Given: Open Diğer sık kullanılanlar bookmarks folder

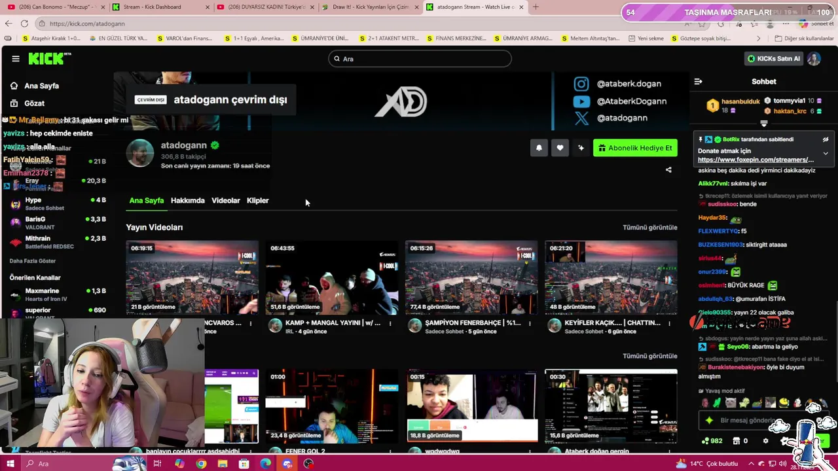Looking at the screenshot, I should (x=804, y=39).
